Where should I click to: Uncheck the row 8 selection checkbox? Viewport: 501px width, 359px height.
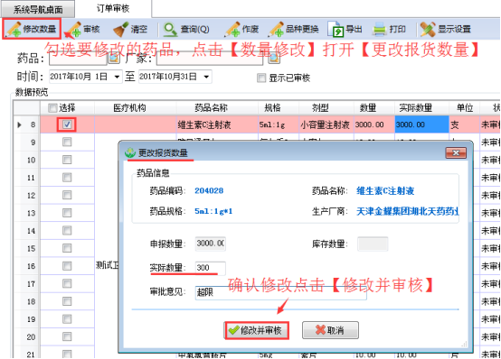(67, 124)
